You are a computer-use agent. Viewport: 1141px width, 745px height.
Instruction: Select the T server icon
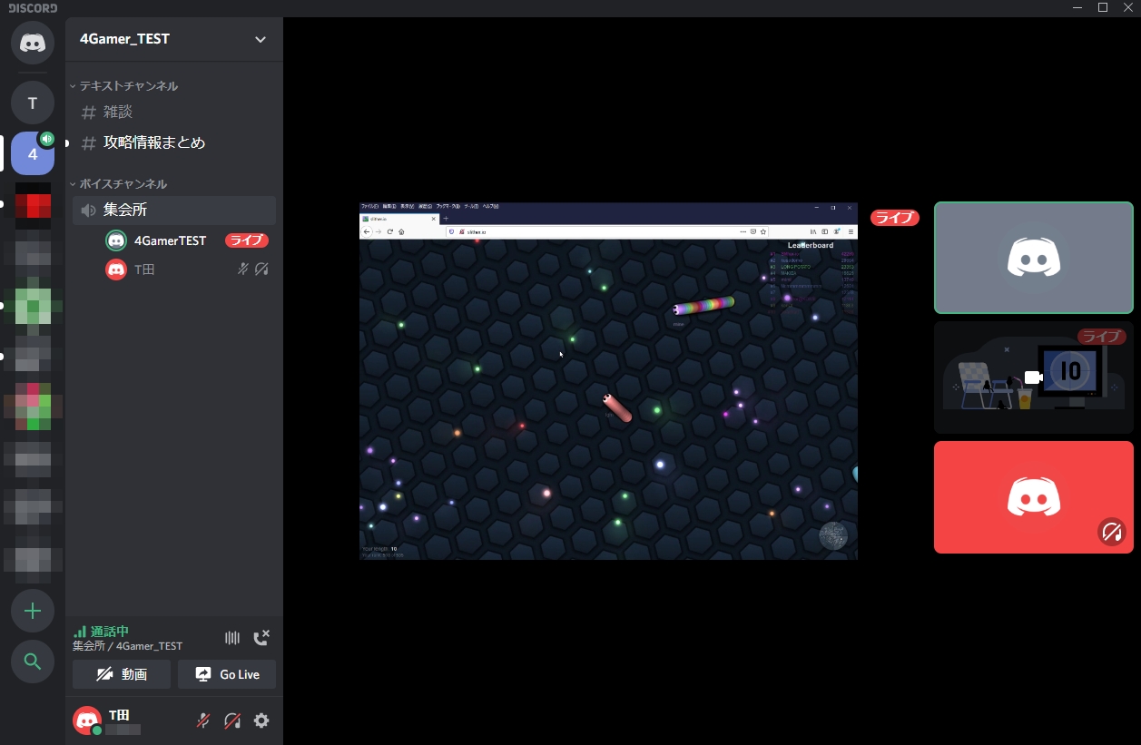click(x=33, y=103)
